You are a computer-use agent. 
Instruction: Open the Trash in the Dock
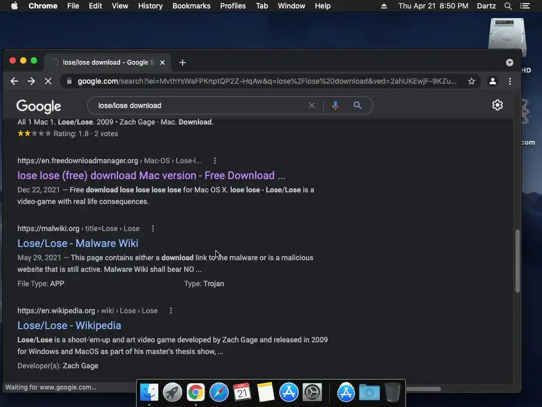pyautogui.click(x=392, y=392)
